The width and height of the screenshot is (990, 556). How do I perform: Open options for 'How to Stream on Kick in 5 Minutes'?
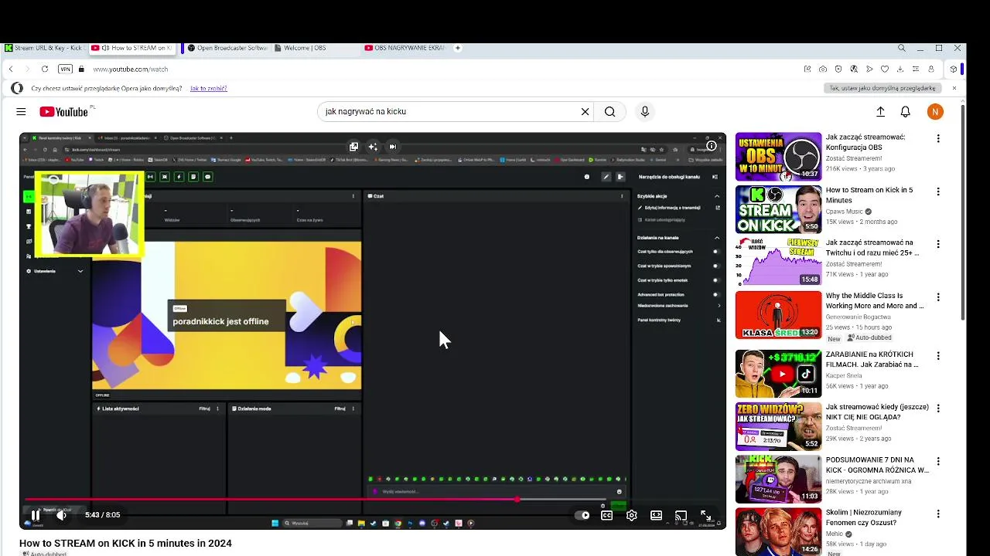[938, 192]
